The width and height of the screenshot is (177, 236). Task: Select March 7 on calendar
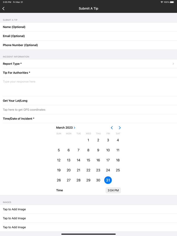pos(78,150)
